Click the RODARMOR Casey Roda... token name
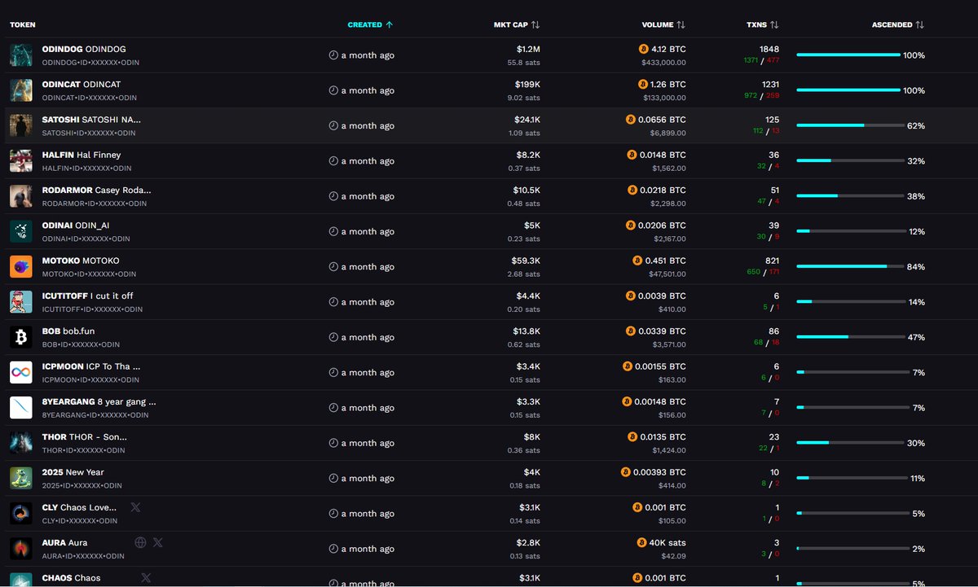Viewport: 978px width, 587px height. [97, 190]
